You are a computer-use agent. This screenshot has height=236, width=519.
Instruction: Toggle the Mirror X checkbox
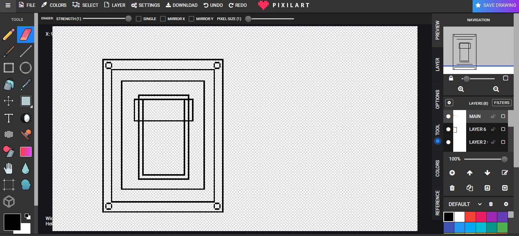163,19
